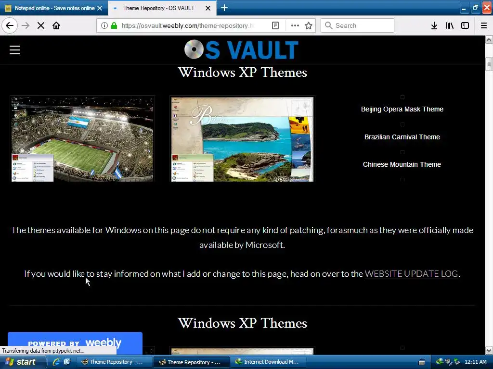The image size is (493, 369).
Task: Open the OS Vault site navigation menu
Action: 15,50
